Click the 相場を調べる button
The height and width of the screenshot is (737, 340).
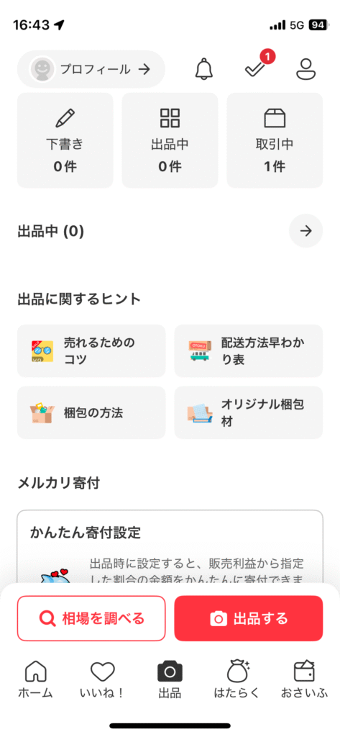click(x=91, y=618)
